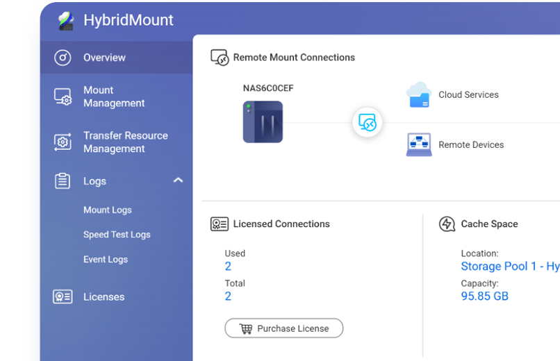Click the Storage Pool 1 location link
The height and width of the screenshot is (361, 560).
click(x=511, y=266)
